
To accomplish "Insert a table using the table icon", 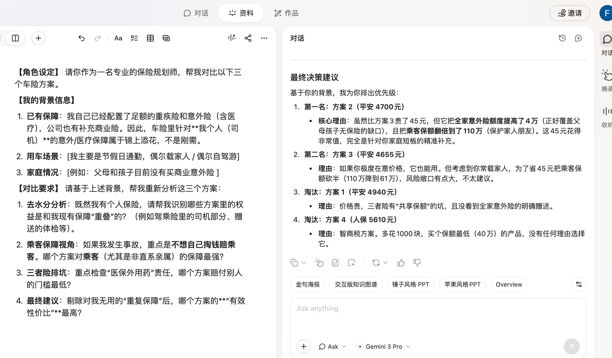I will coord(150,38).
